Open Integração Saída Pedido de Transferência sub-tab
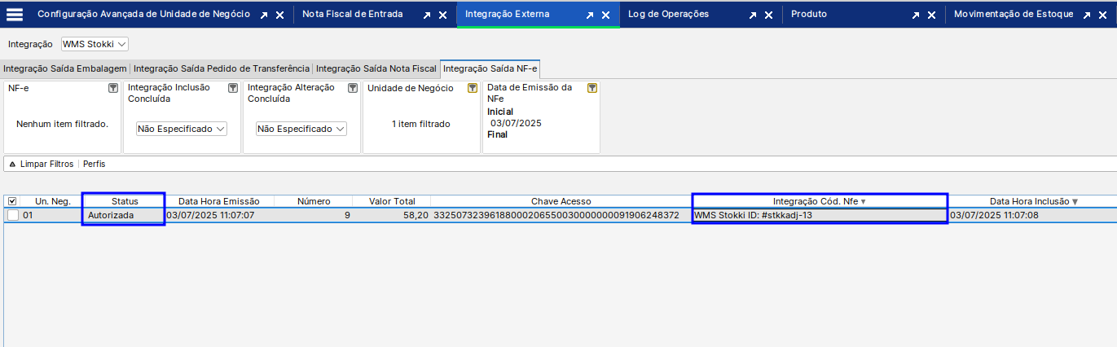 (222, 69)
